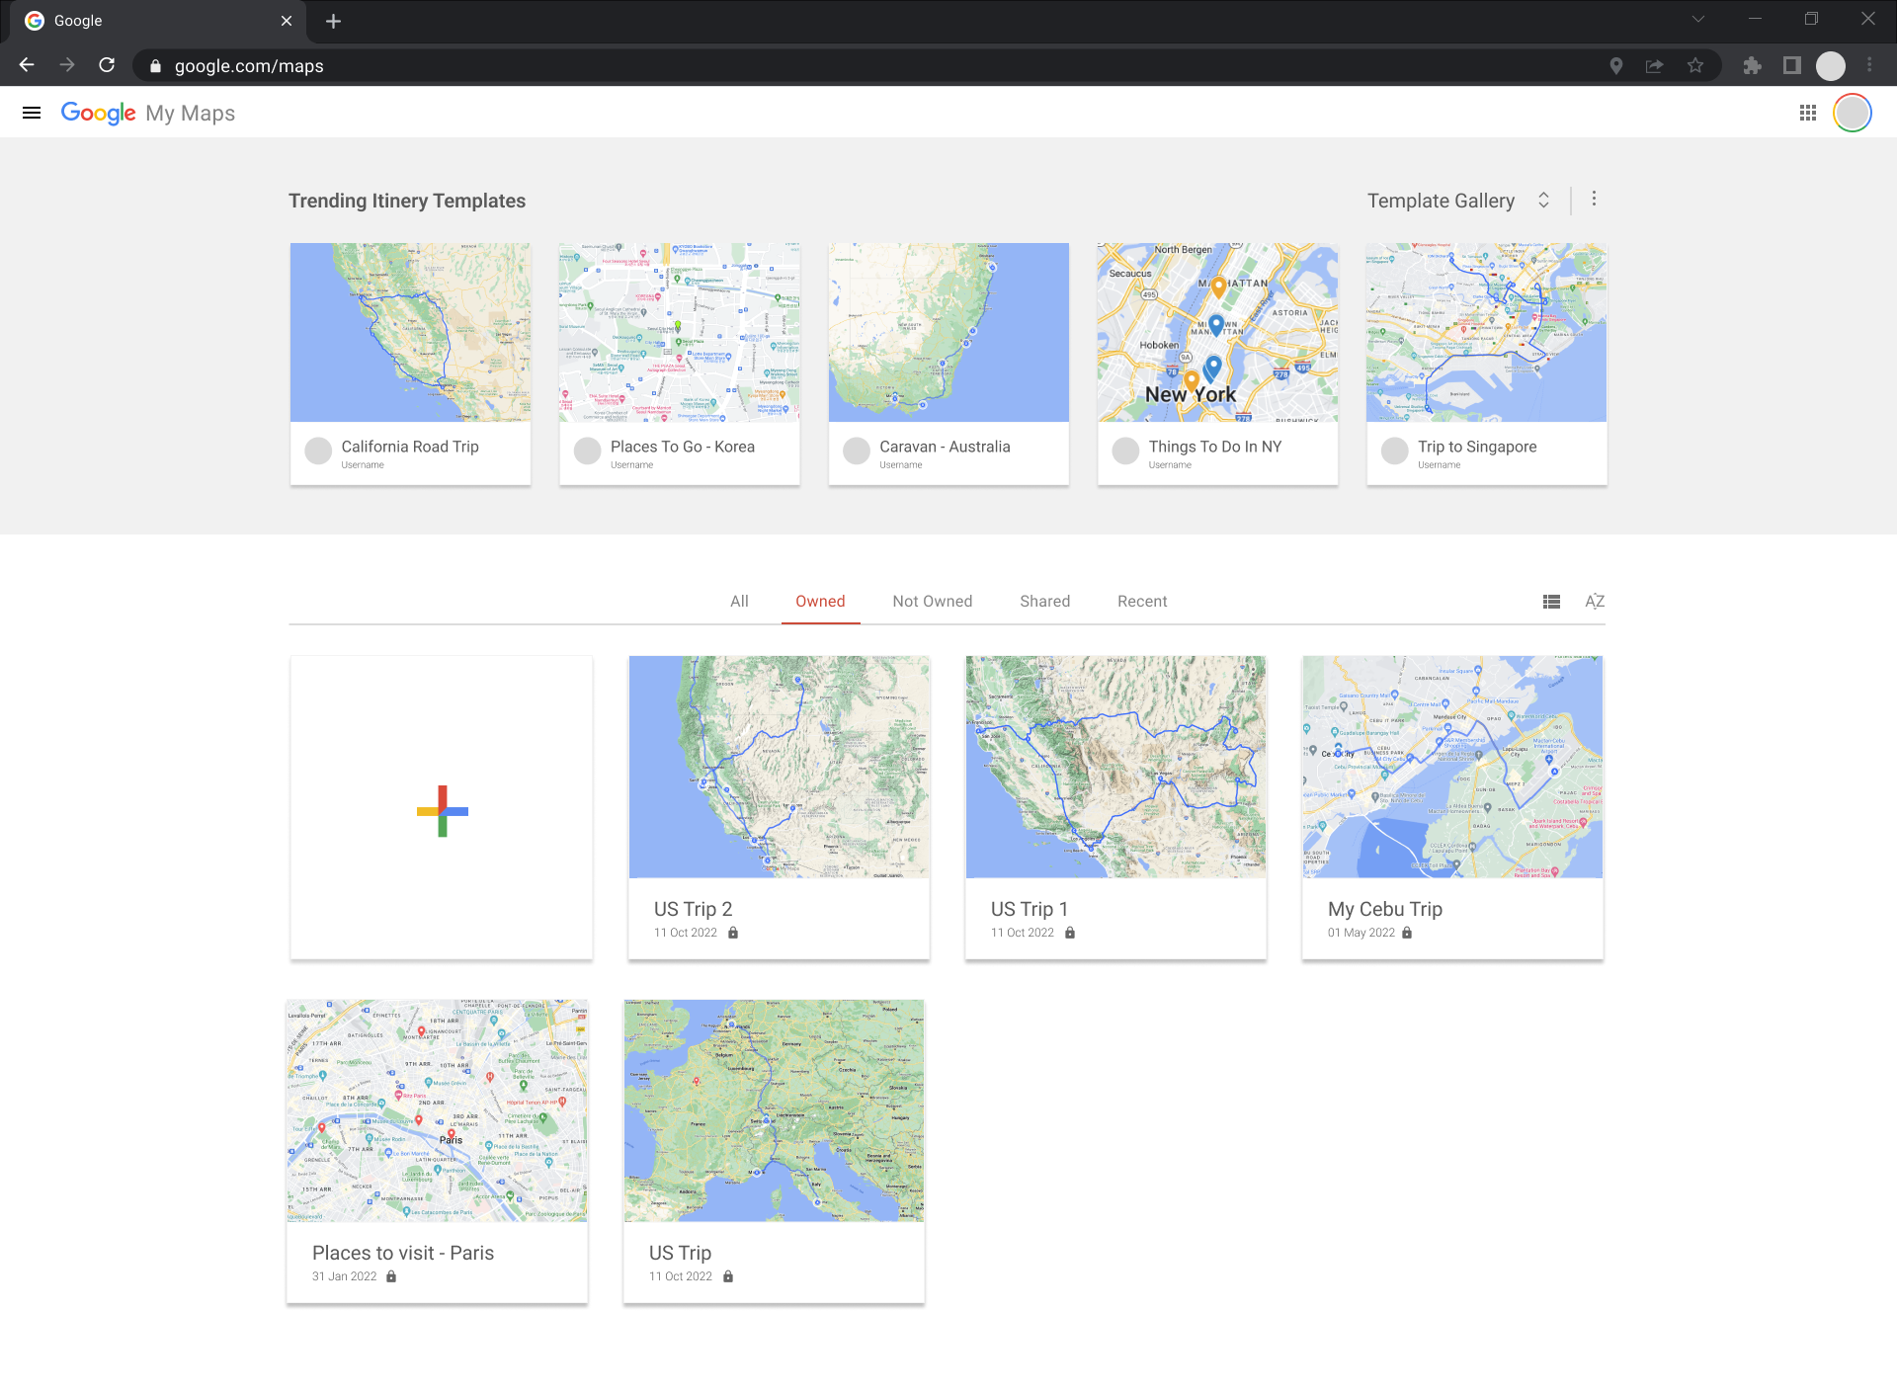Image resolution: width=1897 pixels, height=1393 pixels.
Task: Open the Chrome three-dot menu
Action: (x=1869, y=66)
